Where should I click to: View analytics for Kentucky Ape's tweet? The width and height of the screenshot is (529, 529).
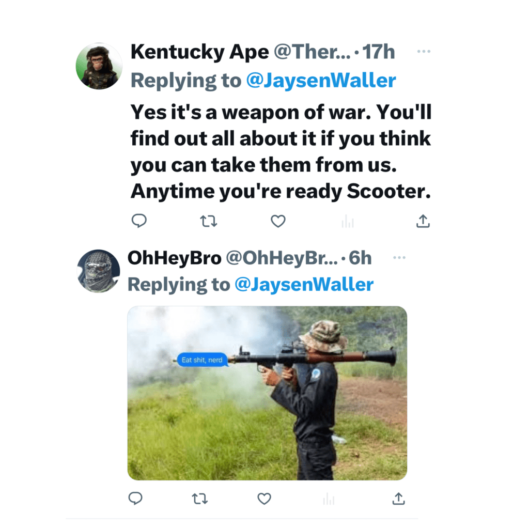click(x=348, y=222)
